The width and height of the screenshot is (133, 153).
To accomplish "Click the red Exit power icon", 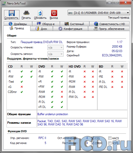I will 54,13.
